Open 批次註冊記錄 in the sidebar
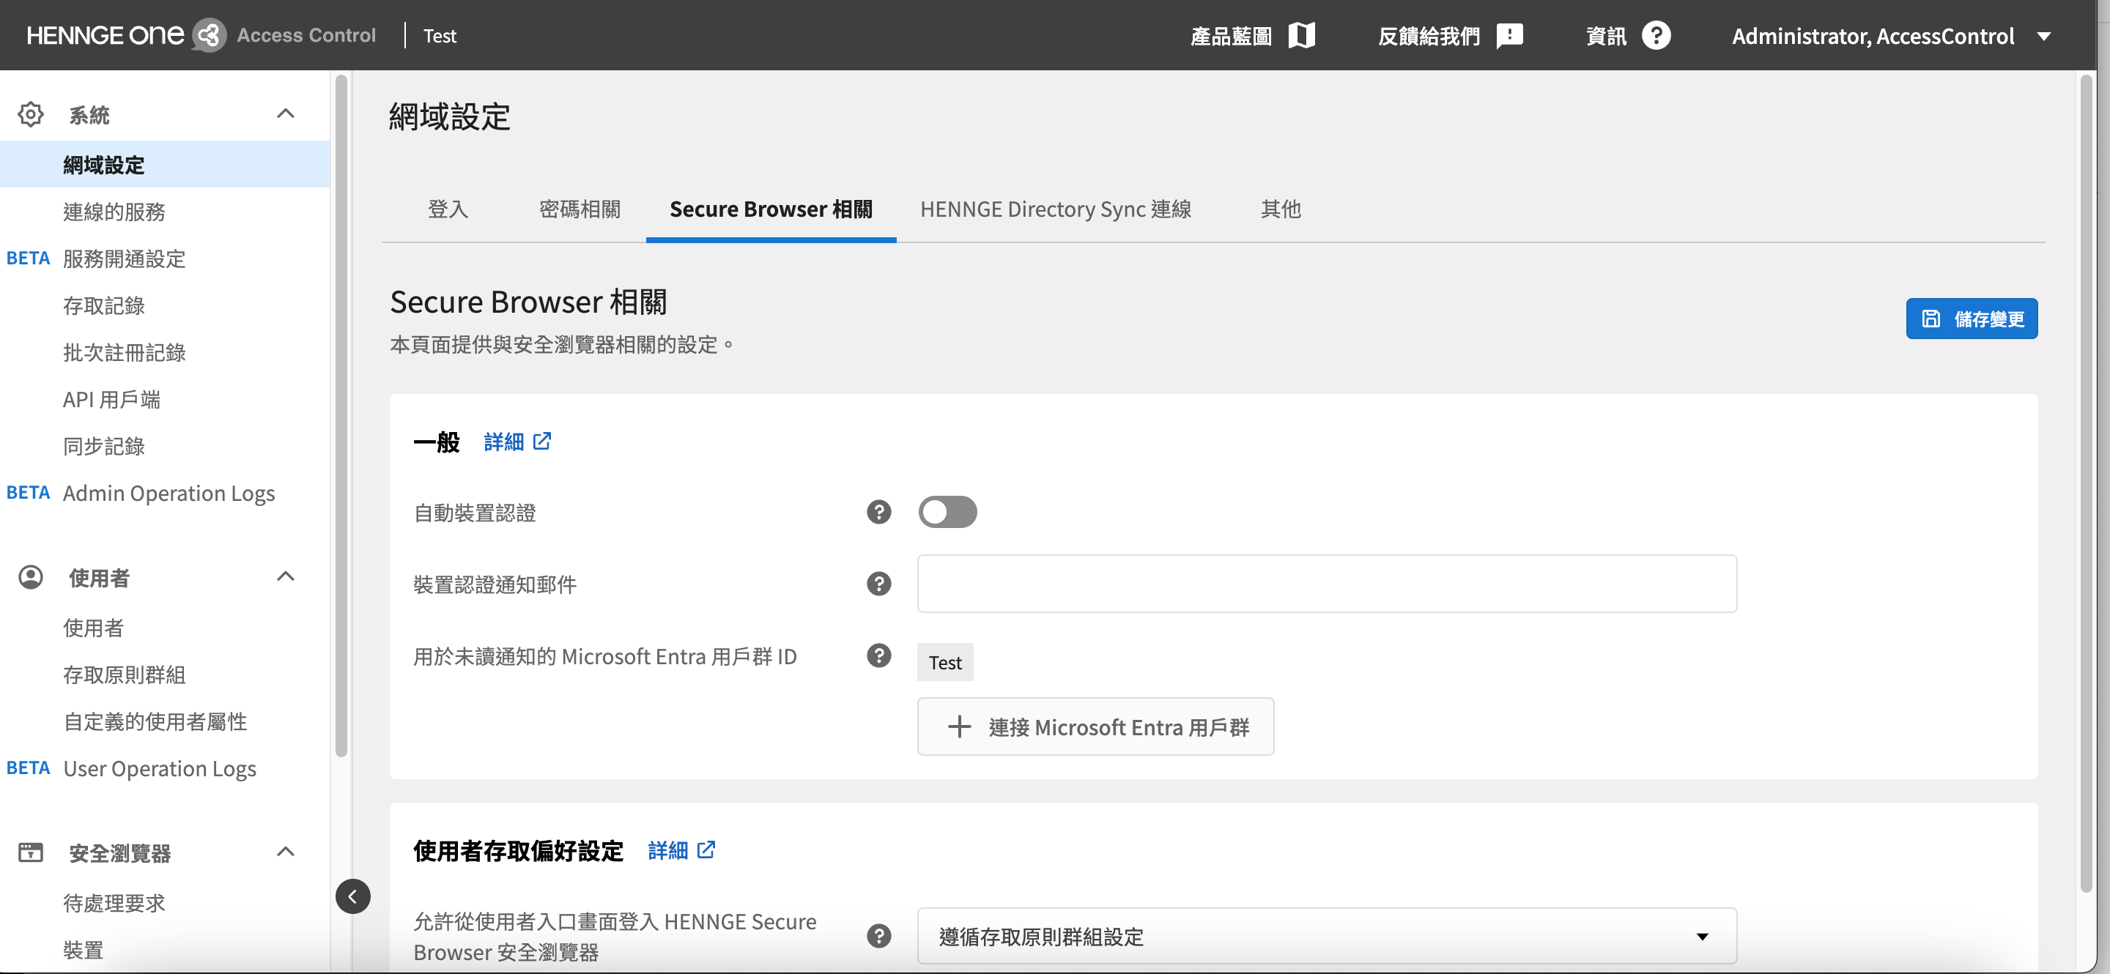This screenshot has height=974, width=2110. pyautogui.click(x=124, y=352)
